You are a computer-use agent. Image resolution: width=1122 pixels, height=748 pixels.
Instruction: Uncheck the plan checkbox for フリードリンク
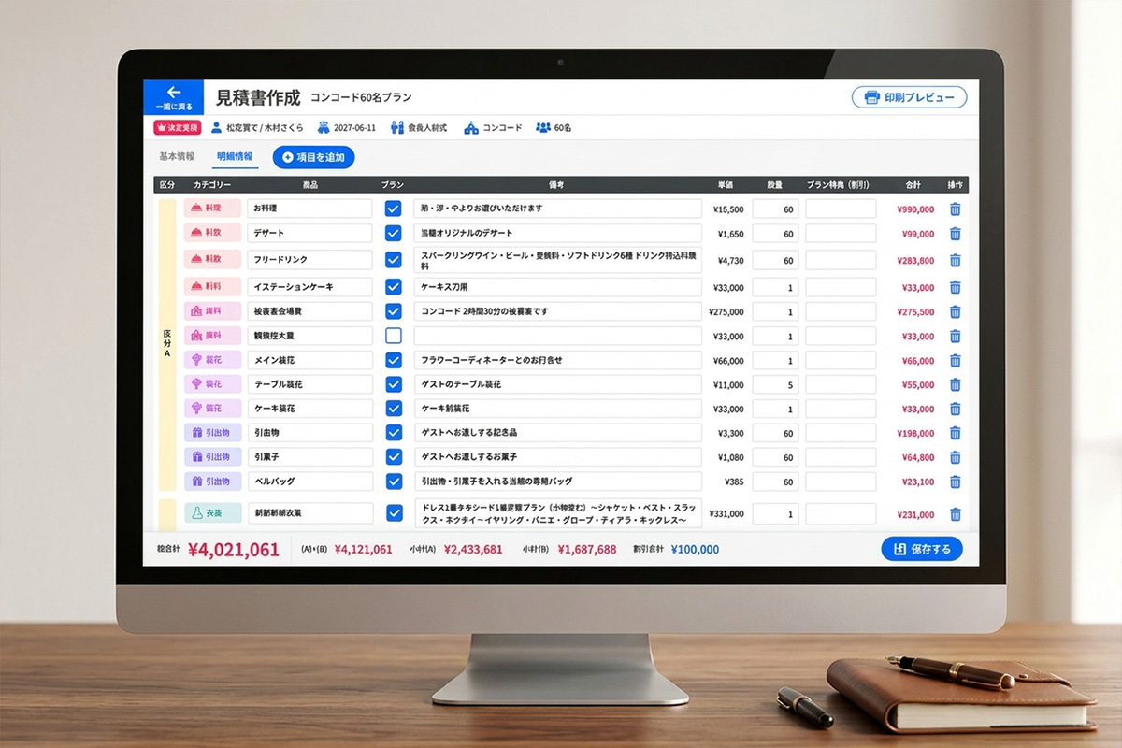point(394,260)
